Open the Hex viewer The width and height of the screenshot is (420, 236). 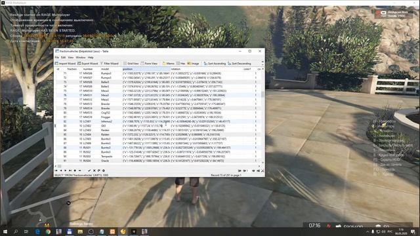(x=181, y=64)
